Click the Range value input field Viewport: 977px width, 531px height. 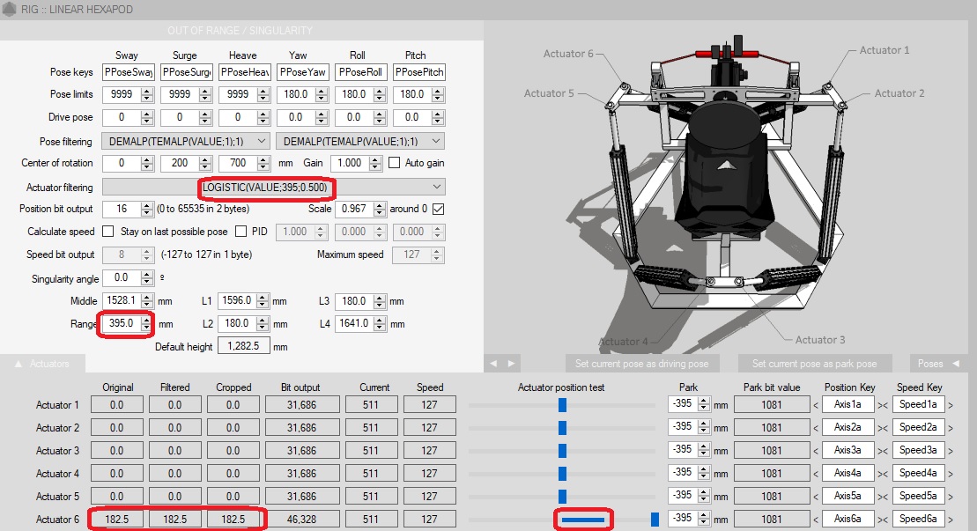pos(122,324)
